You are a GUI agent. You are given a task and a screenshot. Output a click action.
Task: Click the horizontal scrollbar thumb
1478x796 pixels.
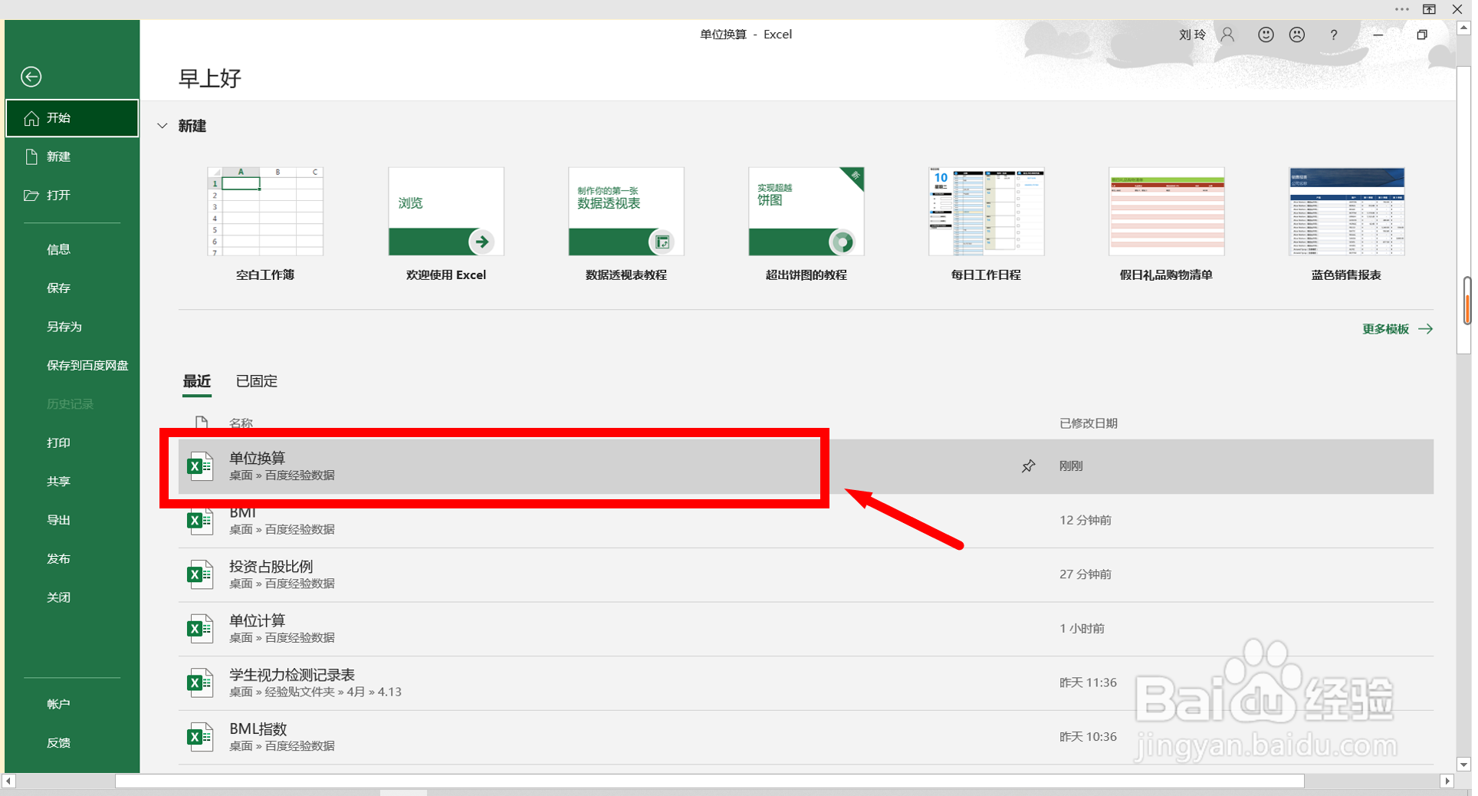click(710, 781)
